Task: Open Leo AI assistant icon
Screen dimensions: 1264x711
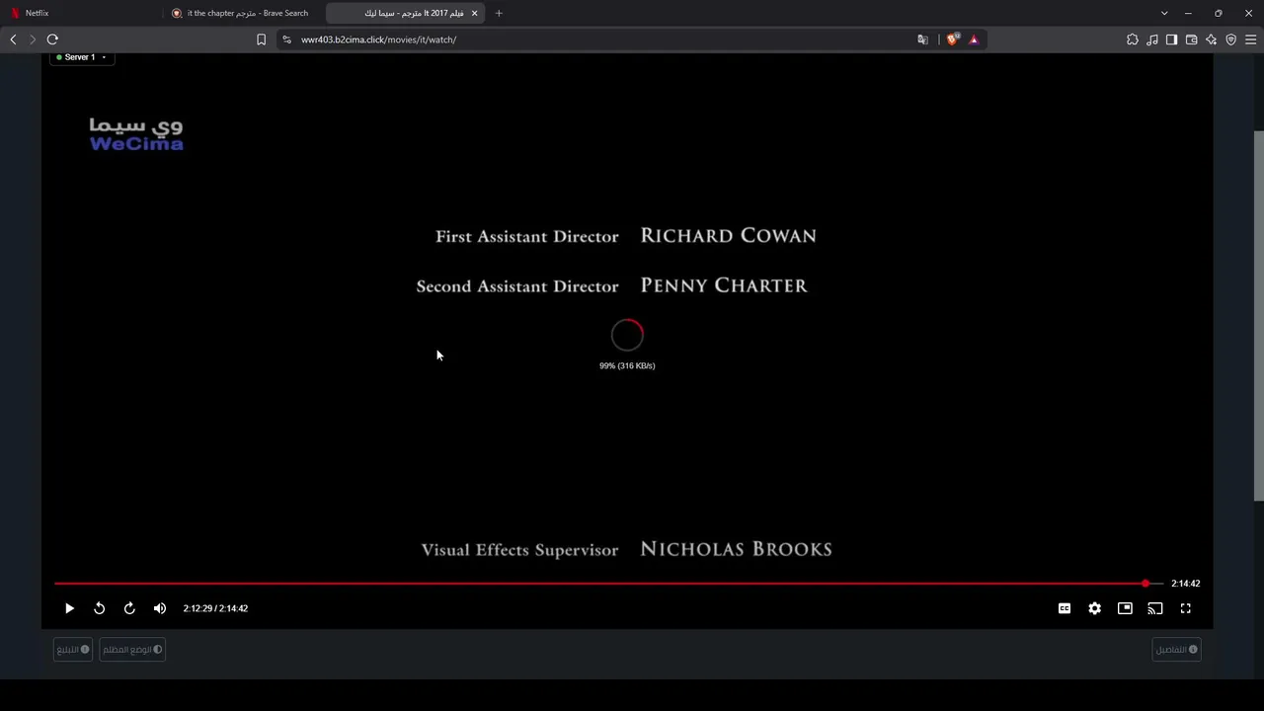Action: click(x=1211, y=39)
